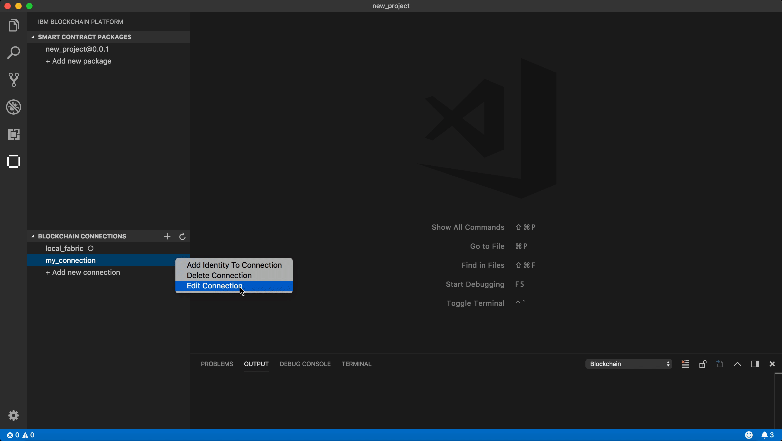Select the Blockchain output dropdown
Image resolution: width=782 pixels, height=441 pixels.
628,364
